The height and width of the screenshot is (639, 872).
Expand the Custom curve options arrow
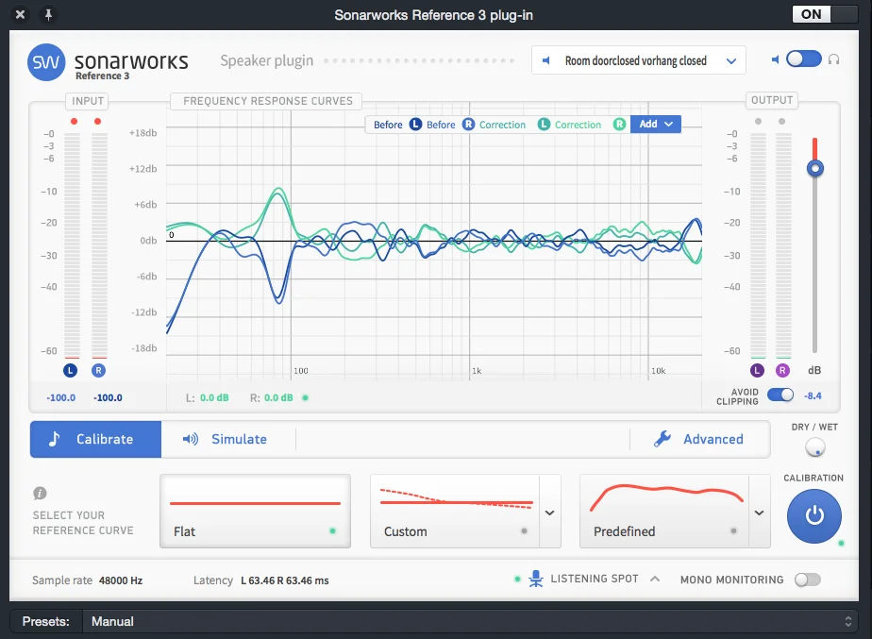pos(549,513)
